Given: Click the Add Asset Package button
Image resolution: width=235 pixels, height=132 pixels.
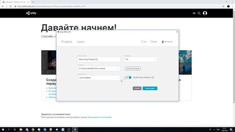Looking at the screenshot, I should click(133, 69).
